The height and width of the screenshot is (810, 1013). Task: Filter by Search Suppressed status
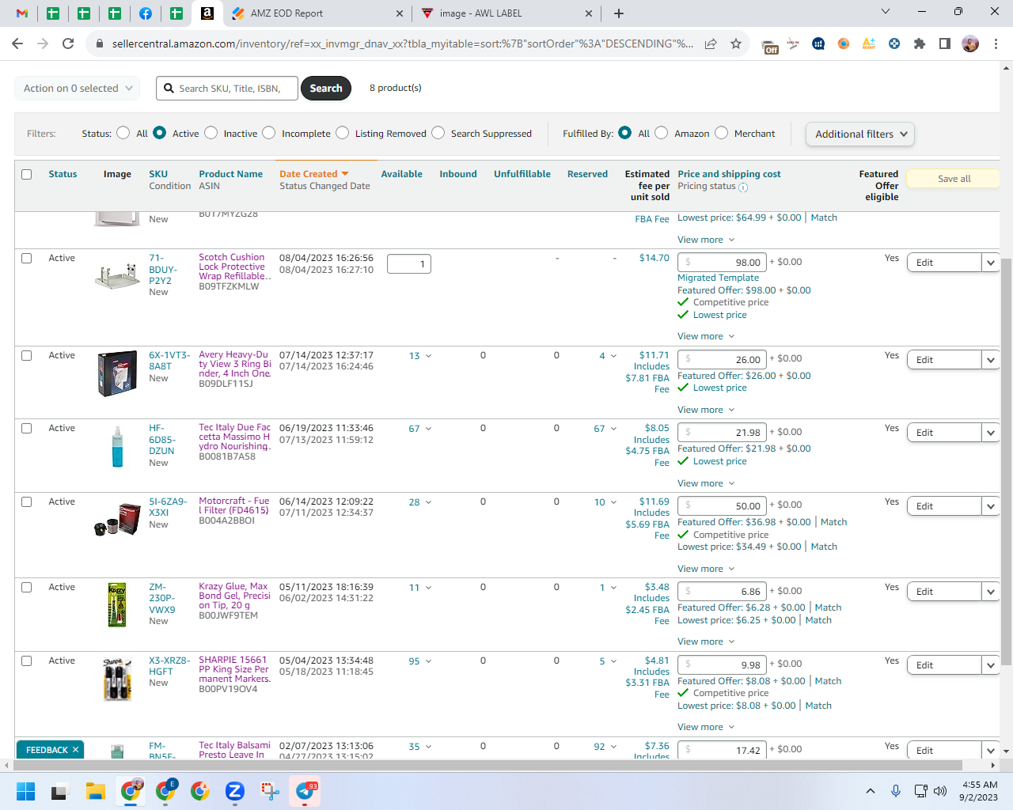click(x=438, y=133)
